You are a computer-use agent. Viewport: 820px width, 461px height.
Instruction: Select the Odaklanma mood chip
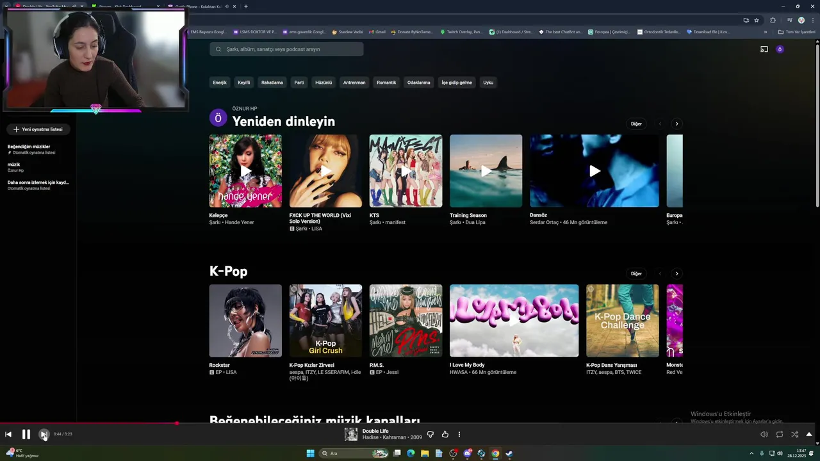pyautogui.click(x=419, y=83)
